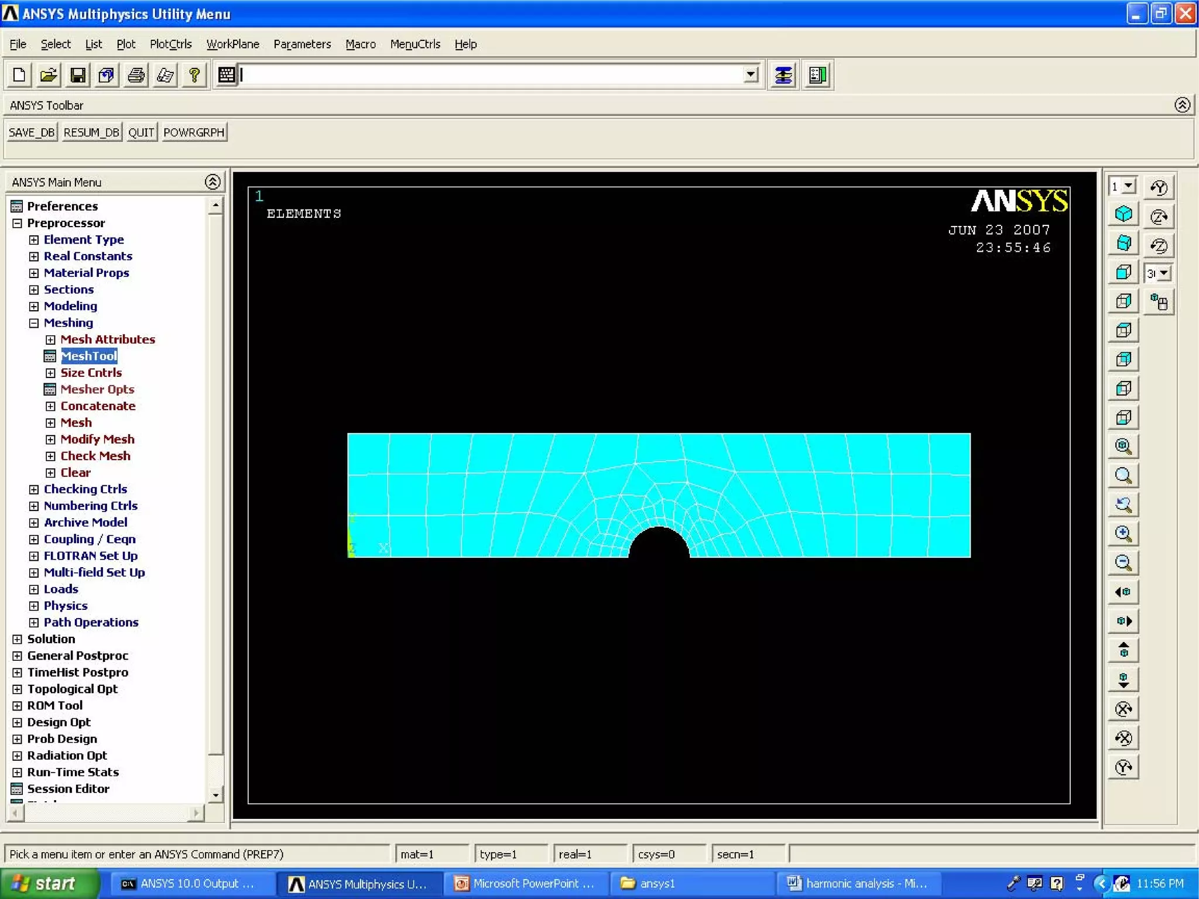Collapse the Meshing tree node
The image size is (1199, 899).
click(x=34, y=323)
